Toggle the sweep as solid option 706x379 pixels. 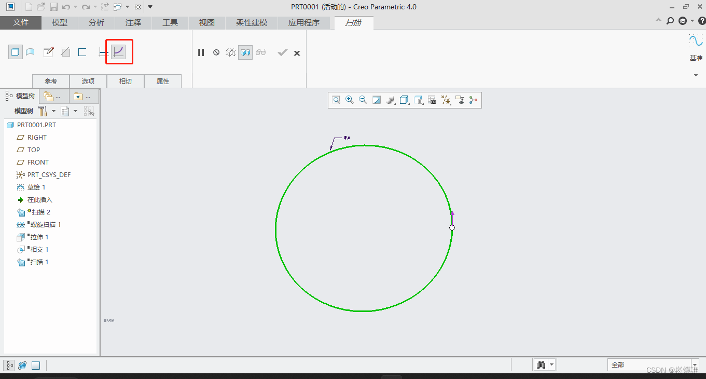coord(16,52)
